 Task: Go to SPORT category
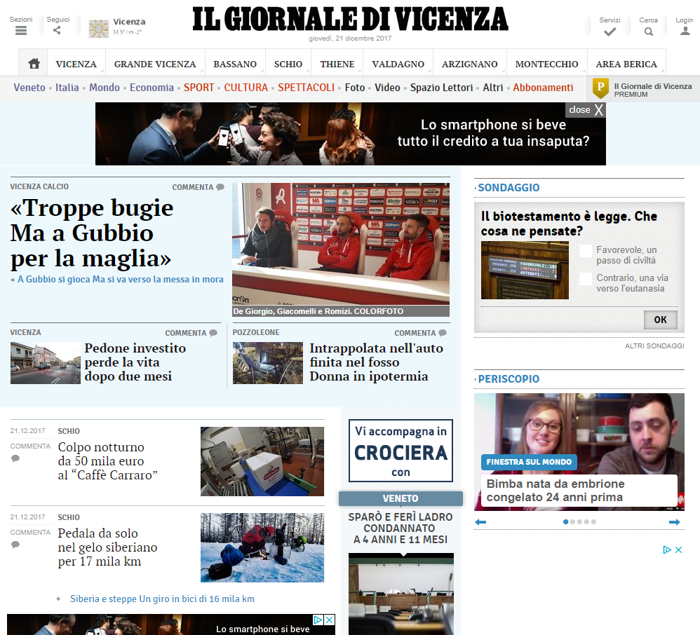pyautogui.click(x=198, y=88)
